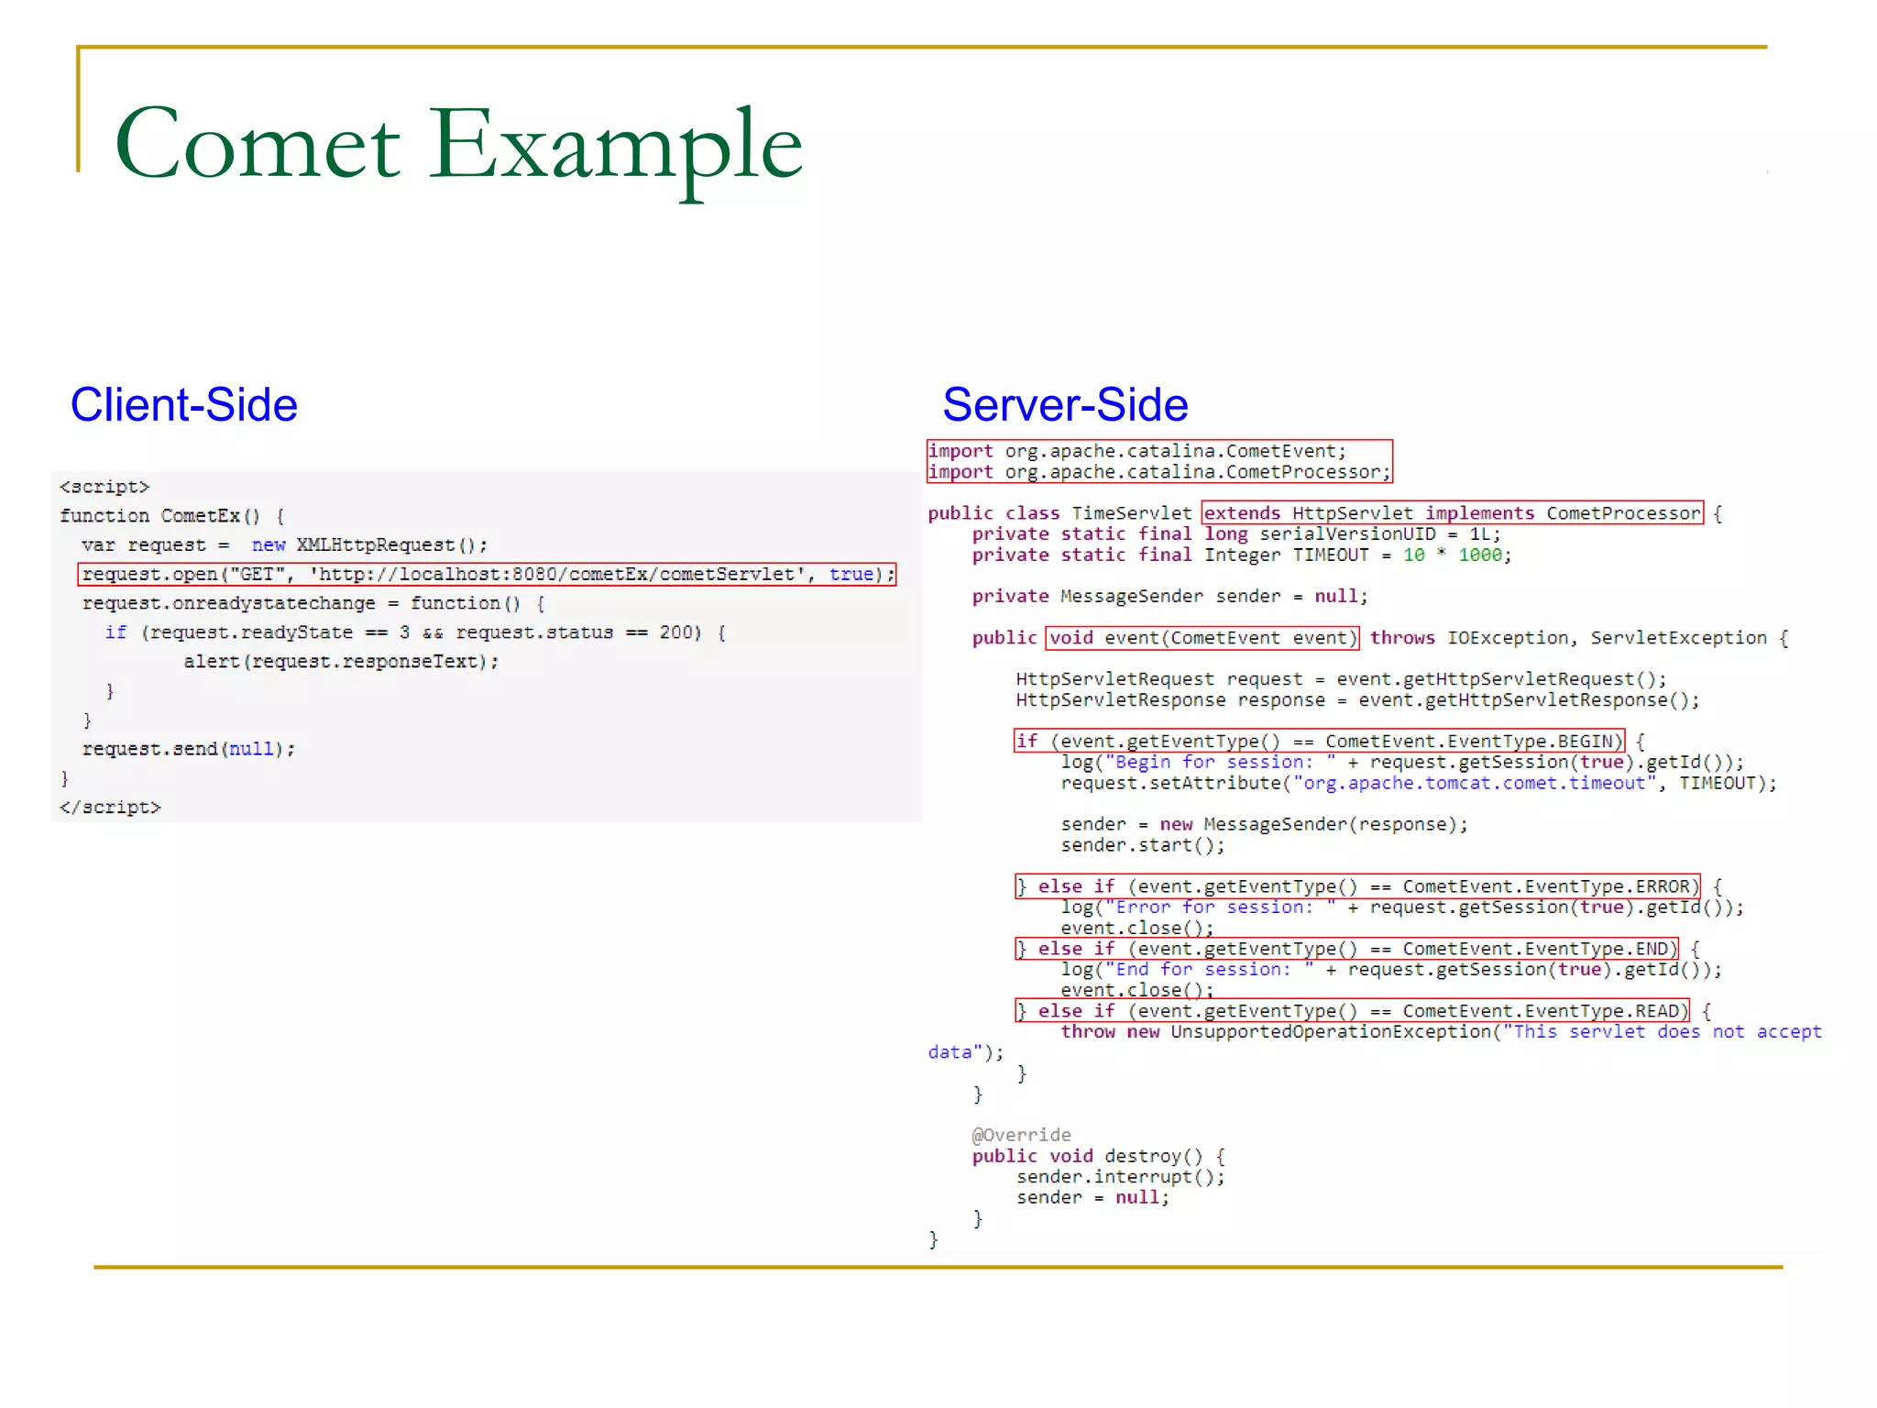Image resolution: width=1877 pixels, height=1408 pixels.
Task: Click the request.onreadystatechange line
Action: (313, 604)
